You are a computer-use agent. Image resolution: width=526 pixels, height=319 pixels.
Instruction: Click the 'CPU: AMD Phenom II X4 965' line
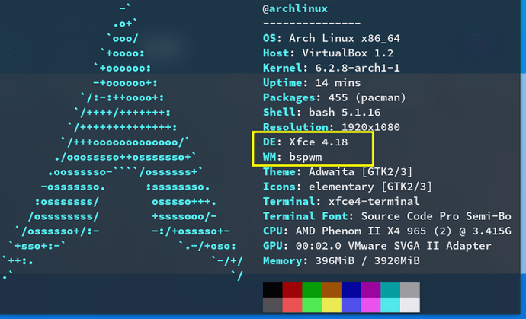pos(387,231)
